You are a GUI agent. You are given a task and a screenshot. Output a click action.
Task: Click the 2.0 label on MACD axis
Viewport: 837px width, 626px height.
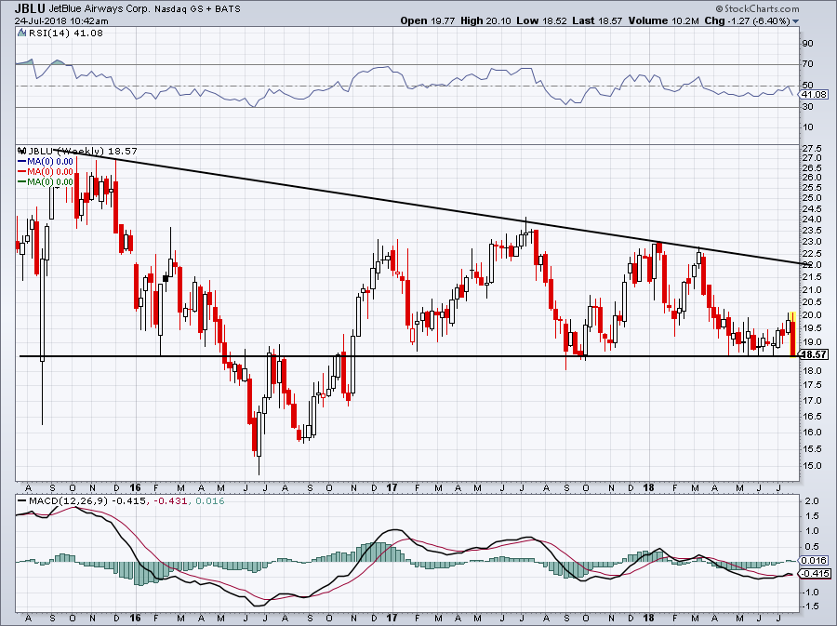tap(811, 501)
